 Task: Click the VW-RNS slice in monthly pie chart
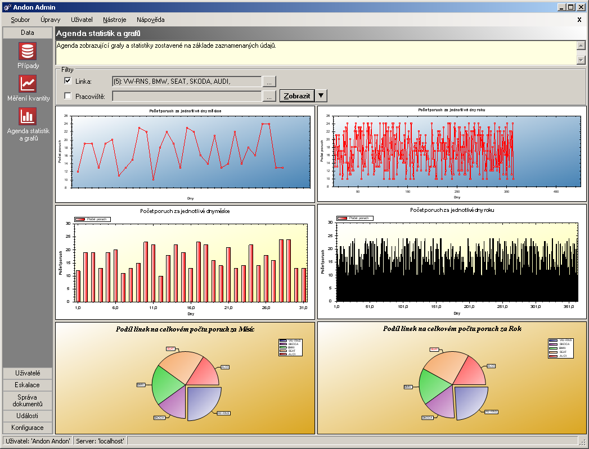[x=206, y=403]
